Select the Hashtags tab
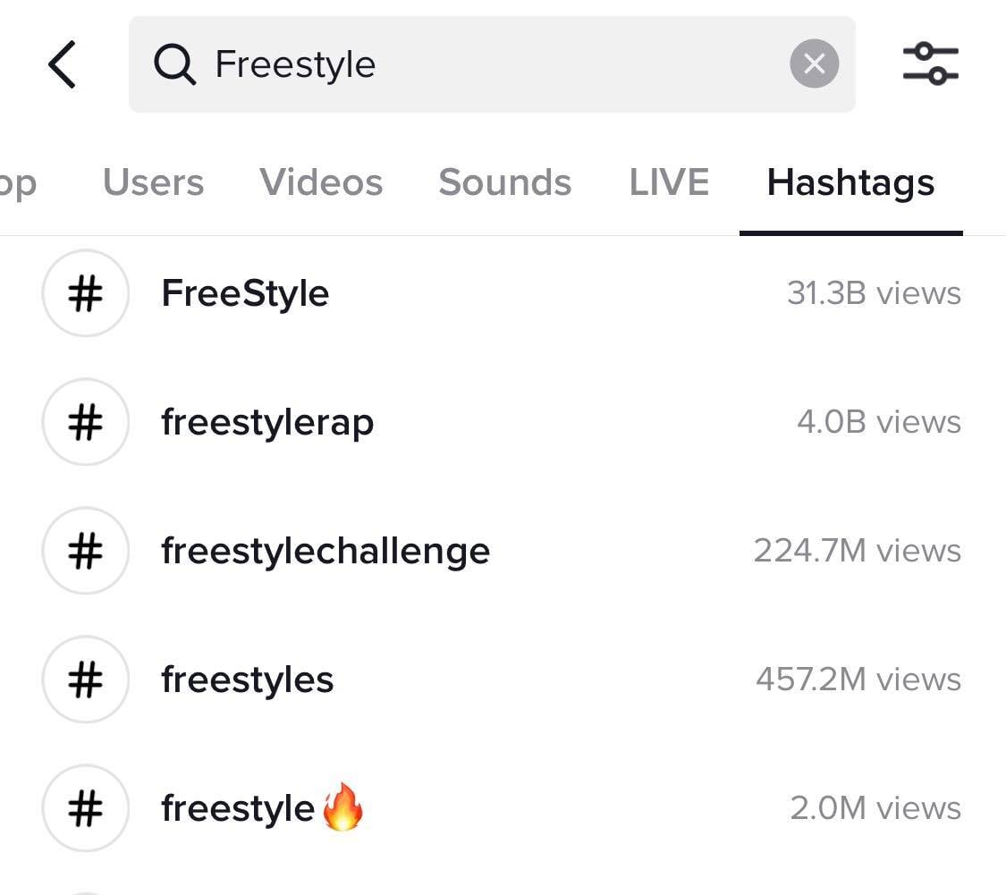The image size is (1006, 895). pos(850,182)
